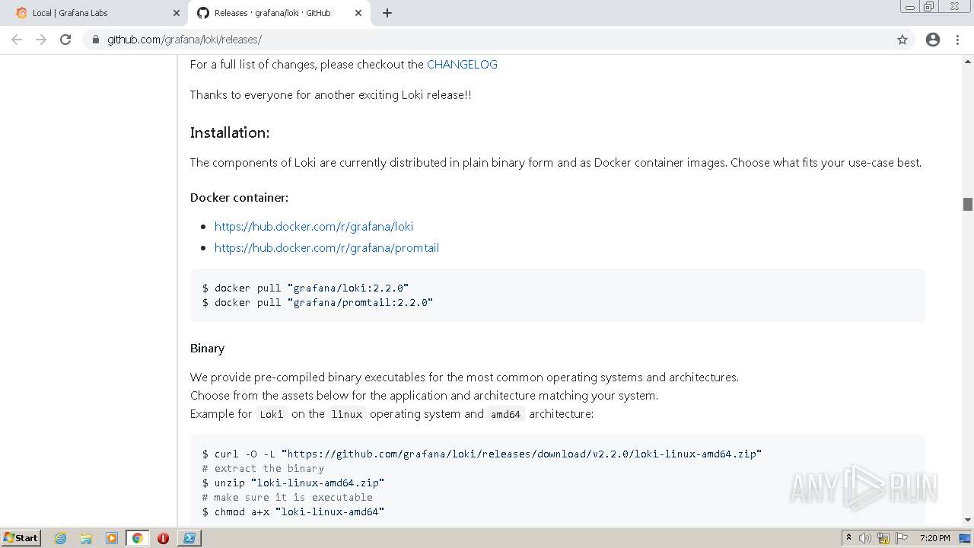Click chmod a+x loki-linux-amd64 command

[x=293, y=511]
